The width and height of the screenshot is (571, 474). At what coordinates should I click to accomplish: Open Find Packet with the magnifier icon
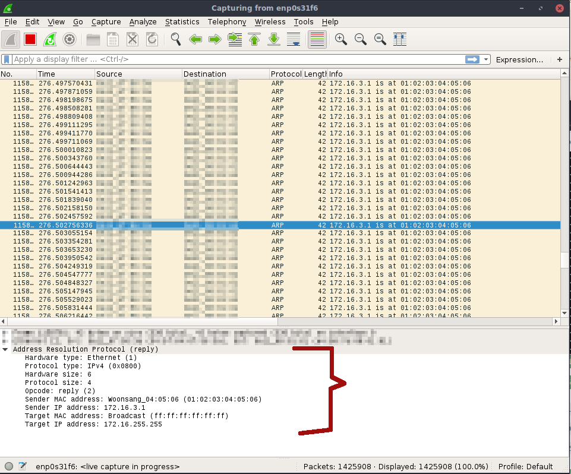click(x=176, y=39)
